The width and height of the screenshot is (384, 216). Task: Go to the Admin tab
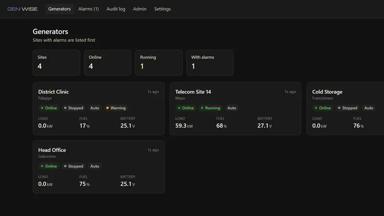click(140, 9)
